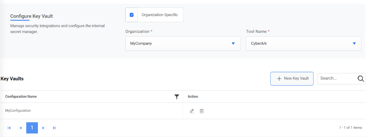Uncheck the Organization Specific checkbox
The width and height of the screenshot is (369, 137).
pos(132,15)
